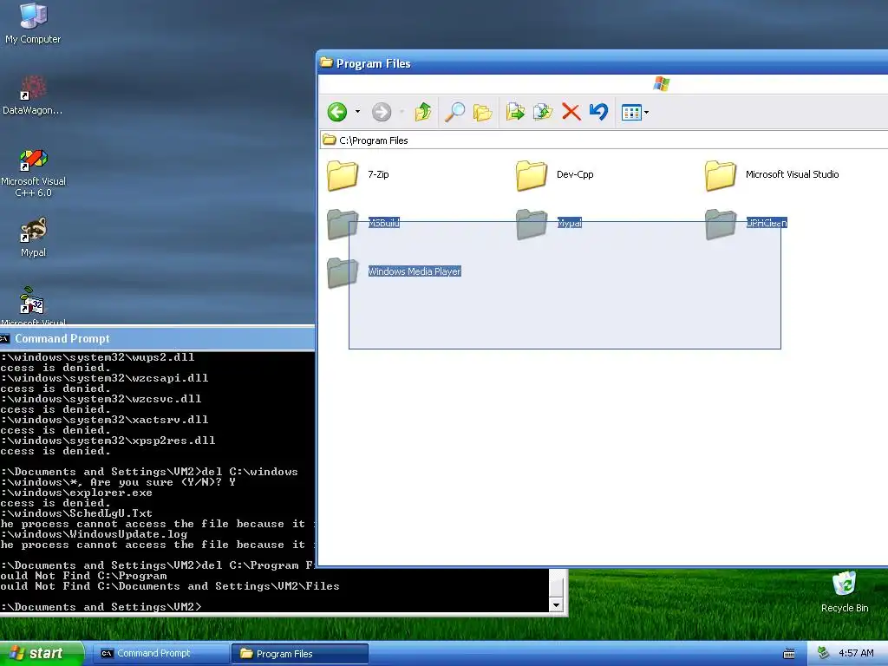Click the Command Prompt scrollbar down arrow
Viewport: 888px width, 666px height.
[x=556, y=604]
